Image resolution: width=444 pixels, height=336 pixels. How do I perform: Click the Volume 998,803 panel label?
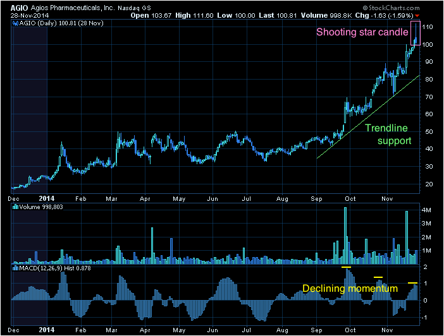tap(41, 207)
